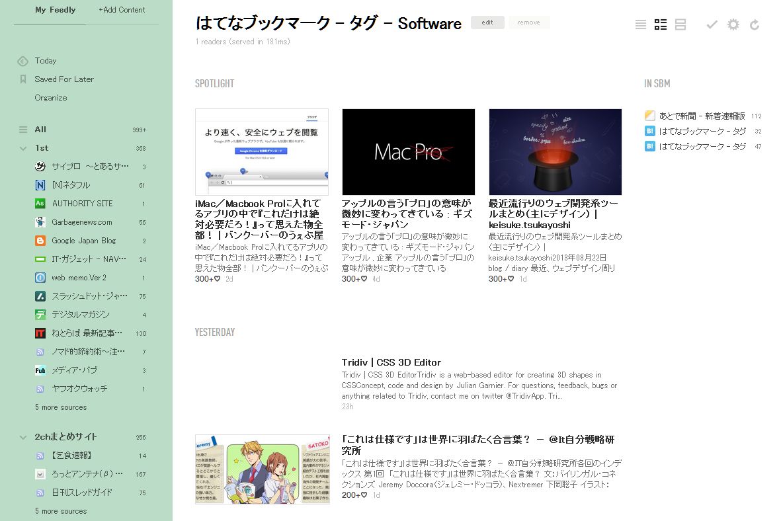This screenshot has width=781, height=521.
Task: Collapse the 2chまとめサイト category chevron
Action: coord(23,437)
